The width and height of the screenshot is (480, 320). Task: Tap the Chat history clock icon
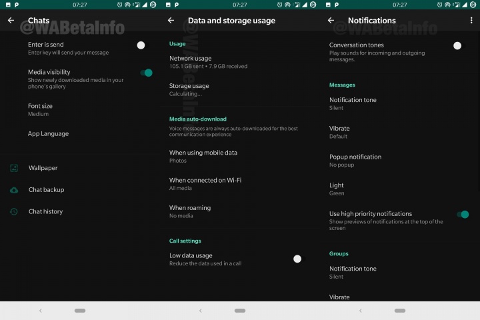14,211
